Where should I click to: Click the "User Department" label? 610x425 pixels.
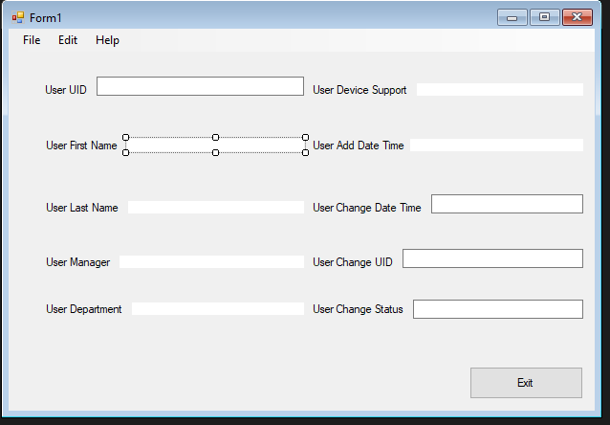click(x=83, y=309)
